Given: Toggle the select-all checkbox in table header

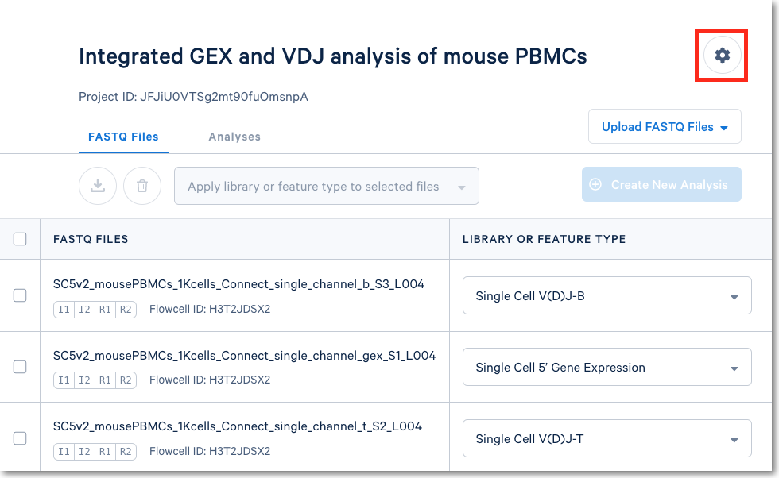Looking at the screenshot, I should click(20, 239).
